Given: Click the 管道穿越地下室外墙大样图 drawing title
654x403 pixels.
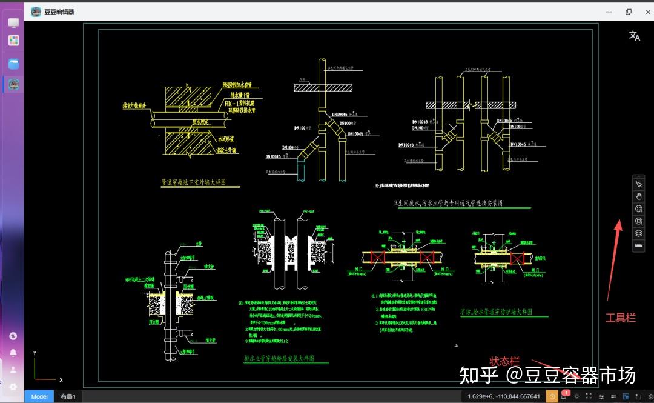Looking at the screenshot, I should (x=194, y=182).
